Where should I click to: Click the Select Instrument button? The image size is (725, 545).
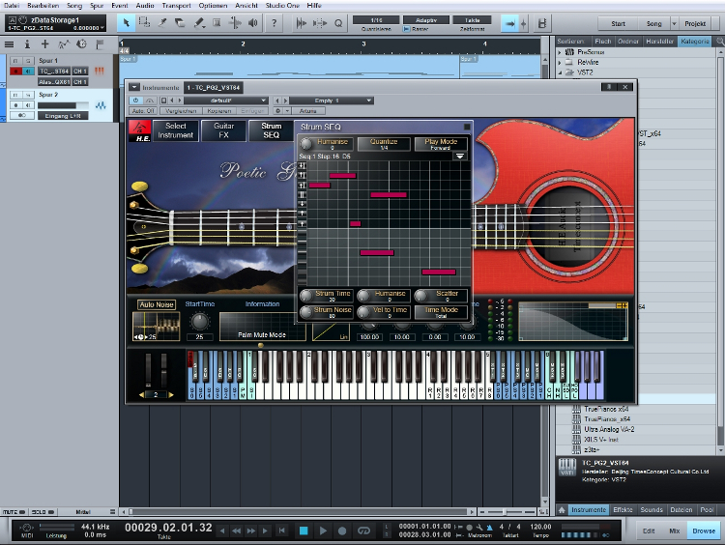(176, 130)
